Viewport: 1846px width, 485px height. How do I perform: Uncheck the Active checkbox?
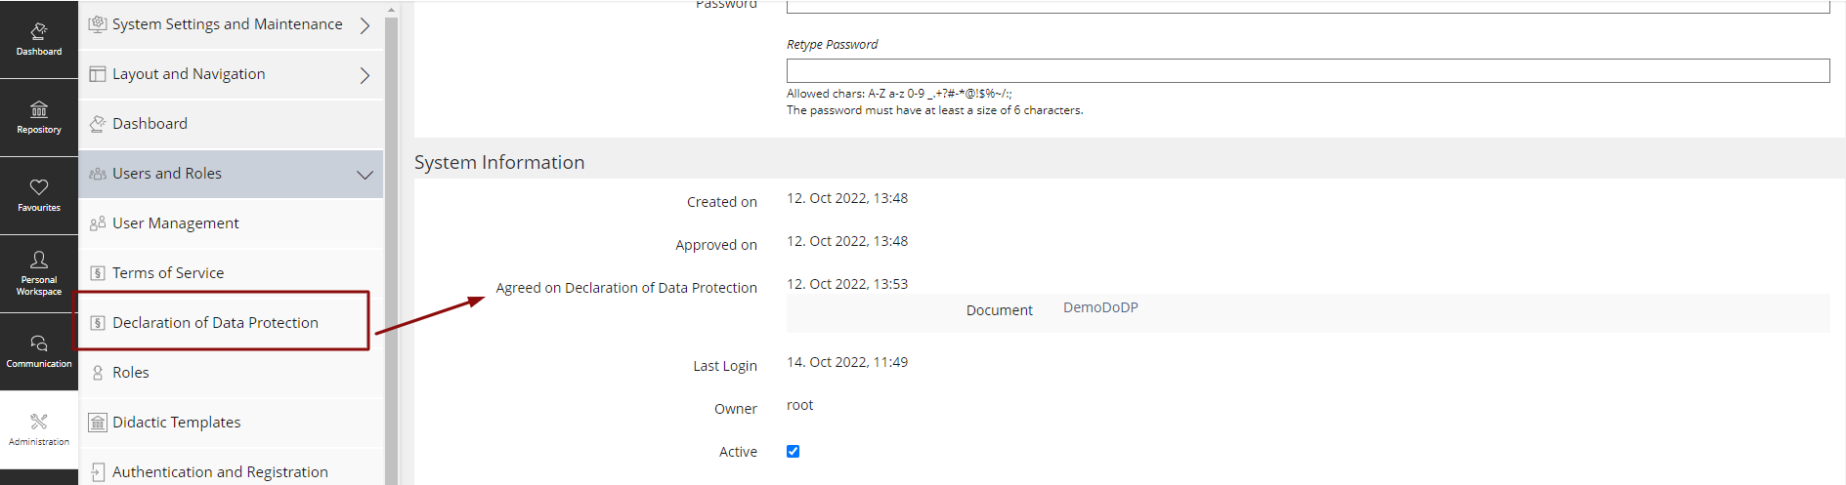793,451
